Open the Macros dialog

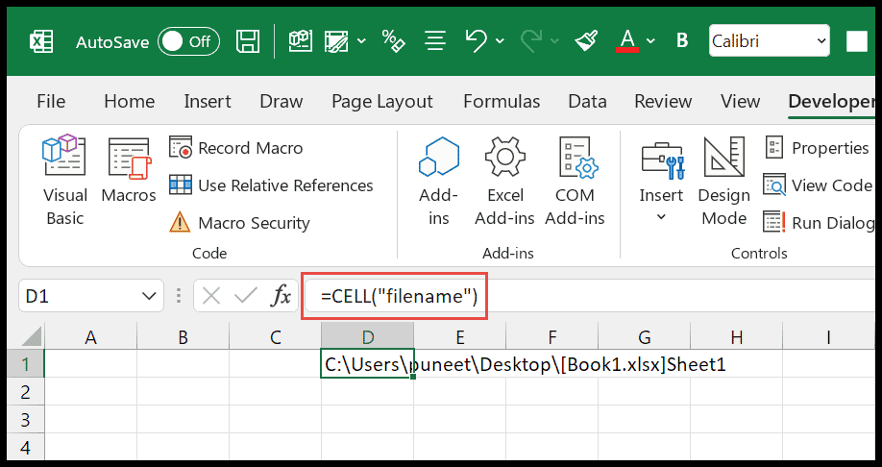tap(128, 170)
